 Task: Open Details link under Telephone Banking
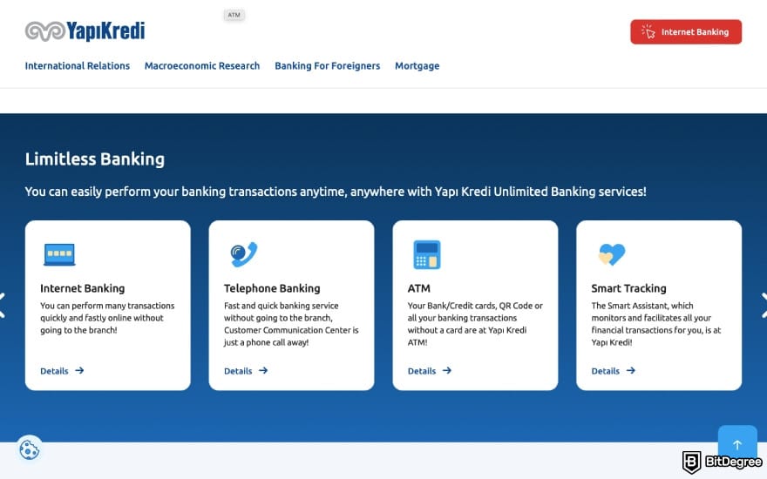pyautogui.click(x=246, y=371)
